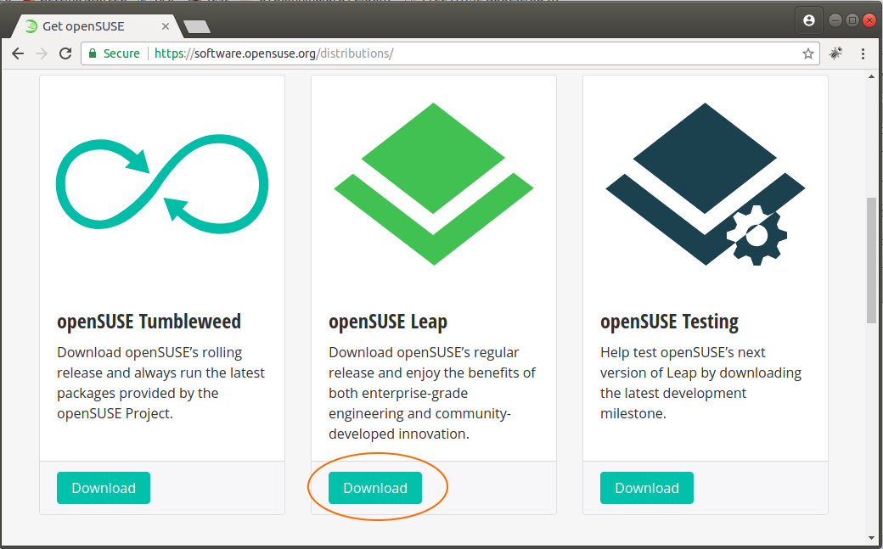Image resolution: width=883 pixels, height=549 pixels.
Task: Click the green padlock Secure icon
Action: pyautogui.click(x=93, y=53)
